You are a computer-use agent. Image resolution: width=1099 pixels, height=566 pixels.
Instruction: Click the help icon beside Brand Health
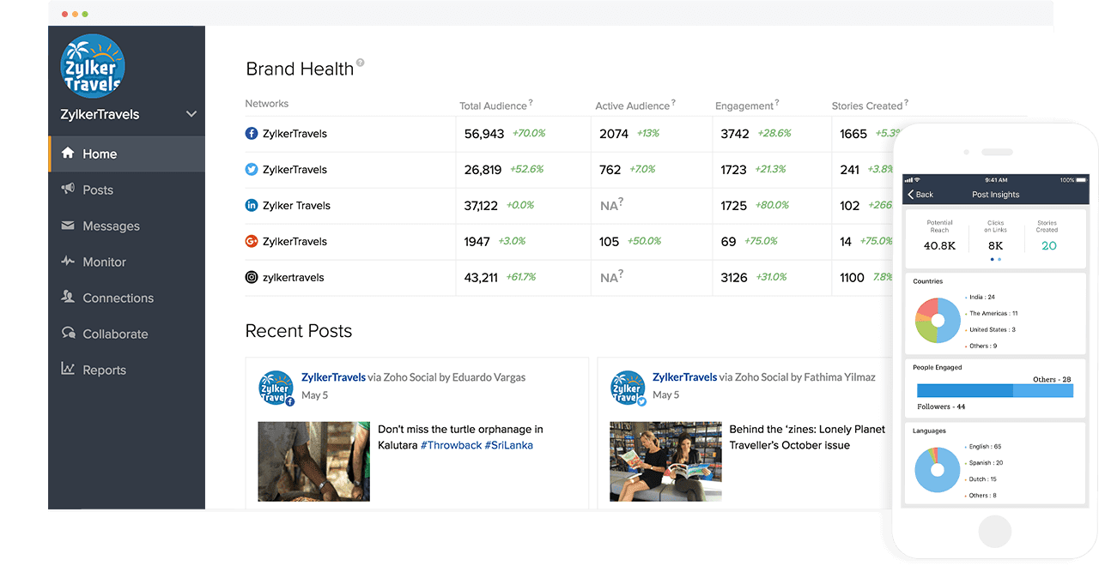pyautogui.click(x=361, y=63)
